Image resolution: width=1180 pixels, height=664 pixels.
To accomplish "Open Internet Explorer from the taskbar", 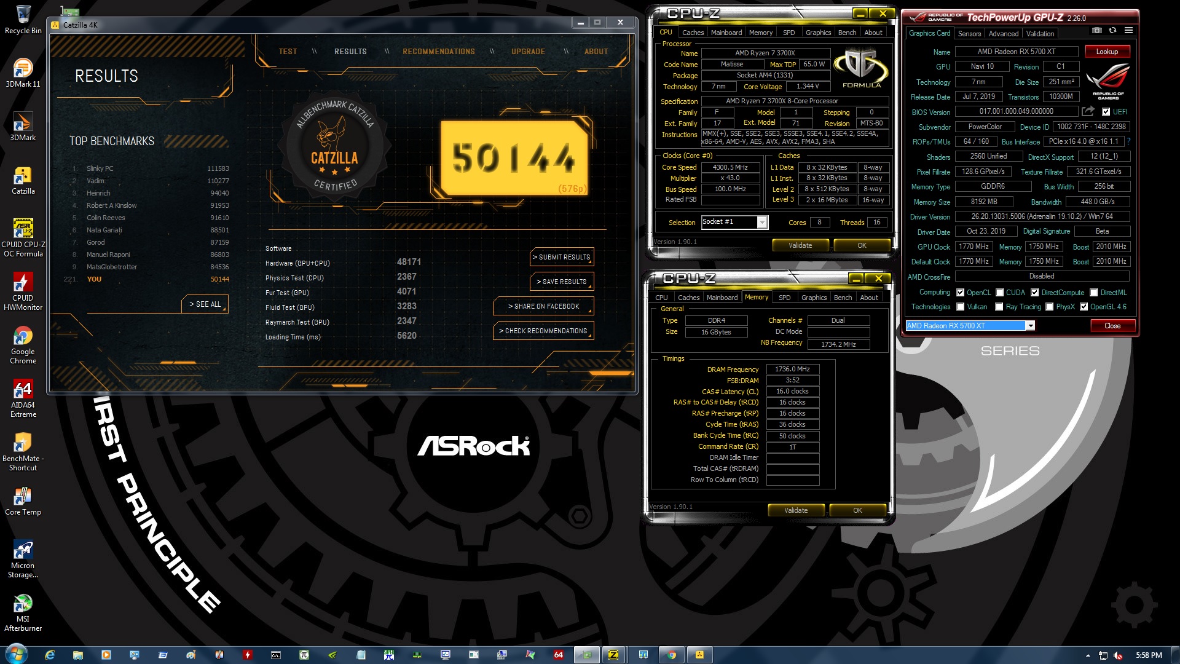I will click(50, 655).
